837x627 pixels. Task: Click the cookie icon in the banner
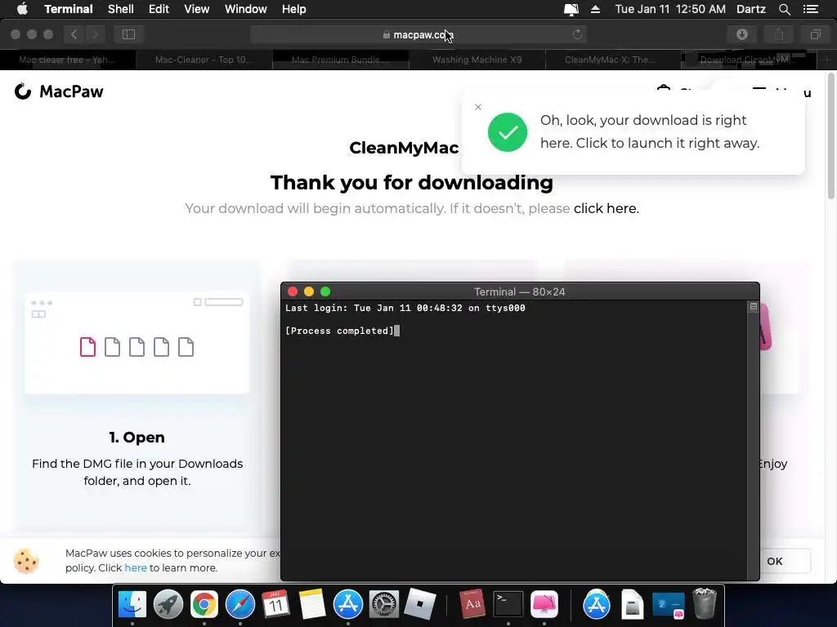(x=26, y=561)
